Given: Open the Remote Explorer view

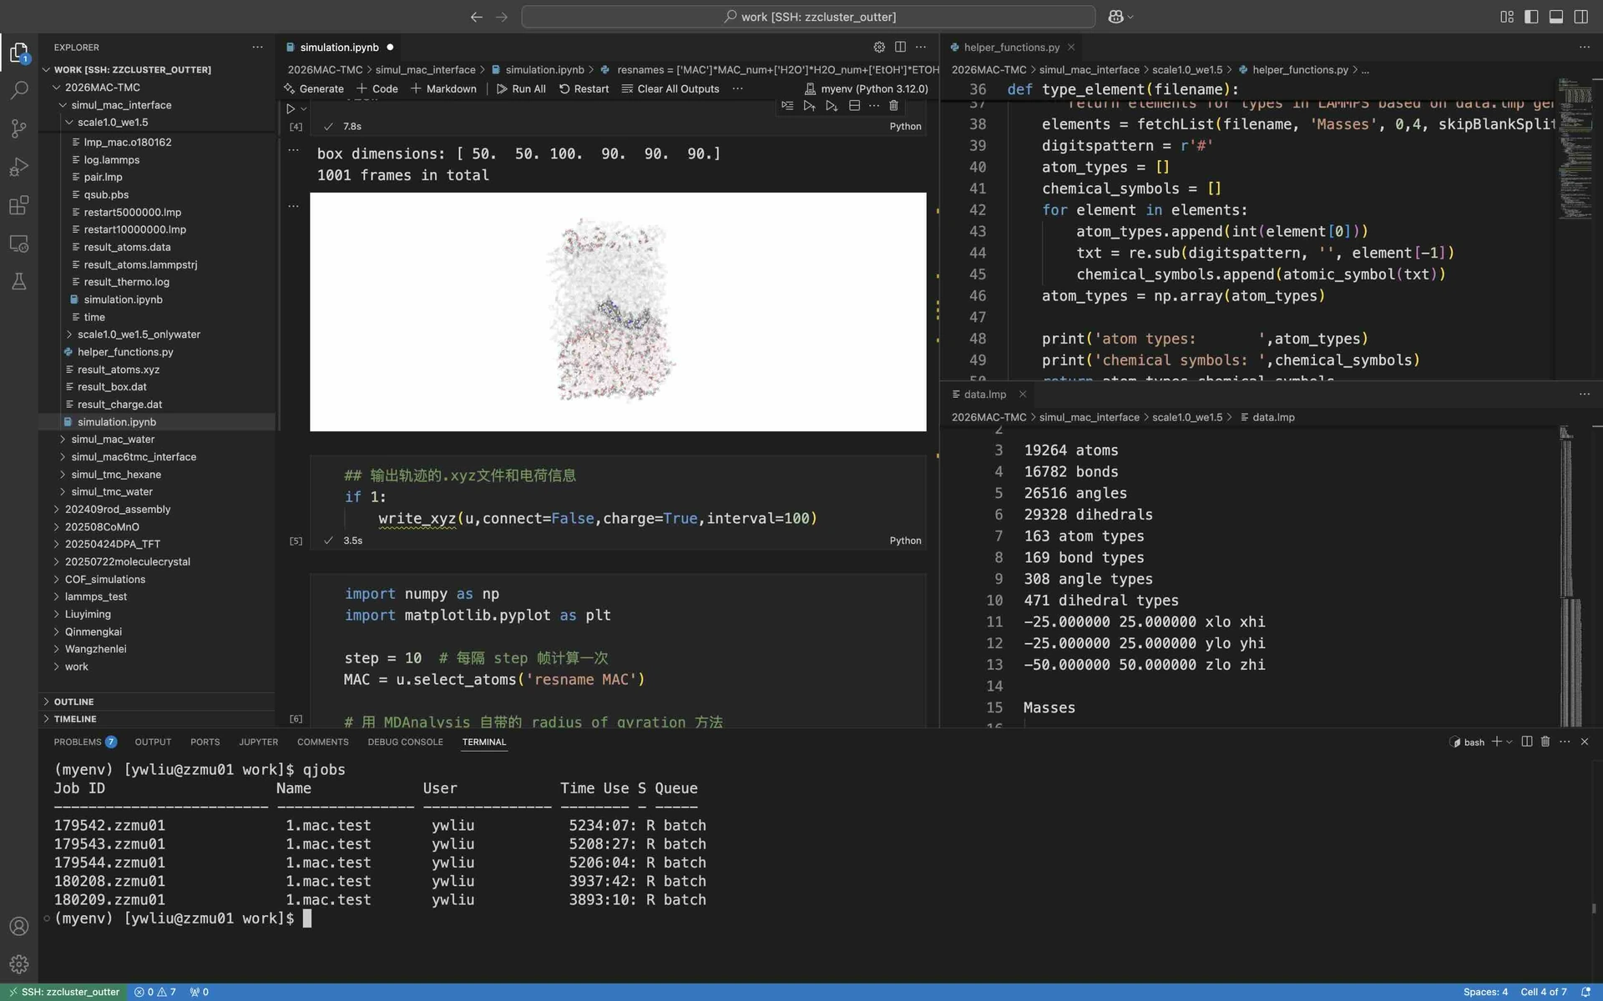Looking at the screenshot, I should [18, 244].
